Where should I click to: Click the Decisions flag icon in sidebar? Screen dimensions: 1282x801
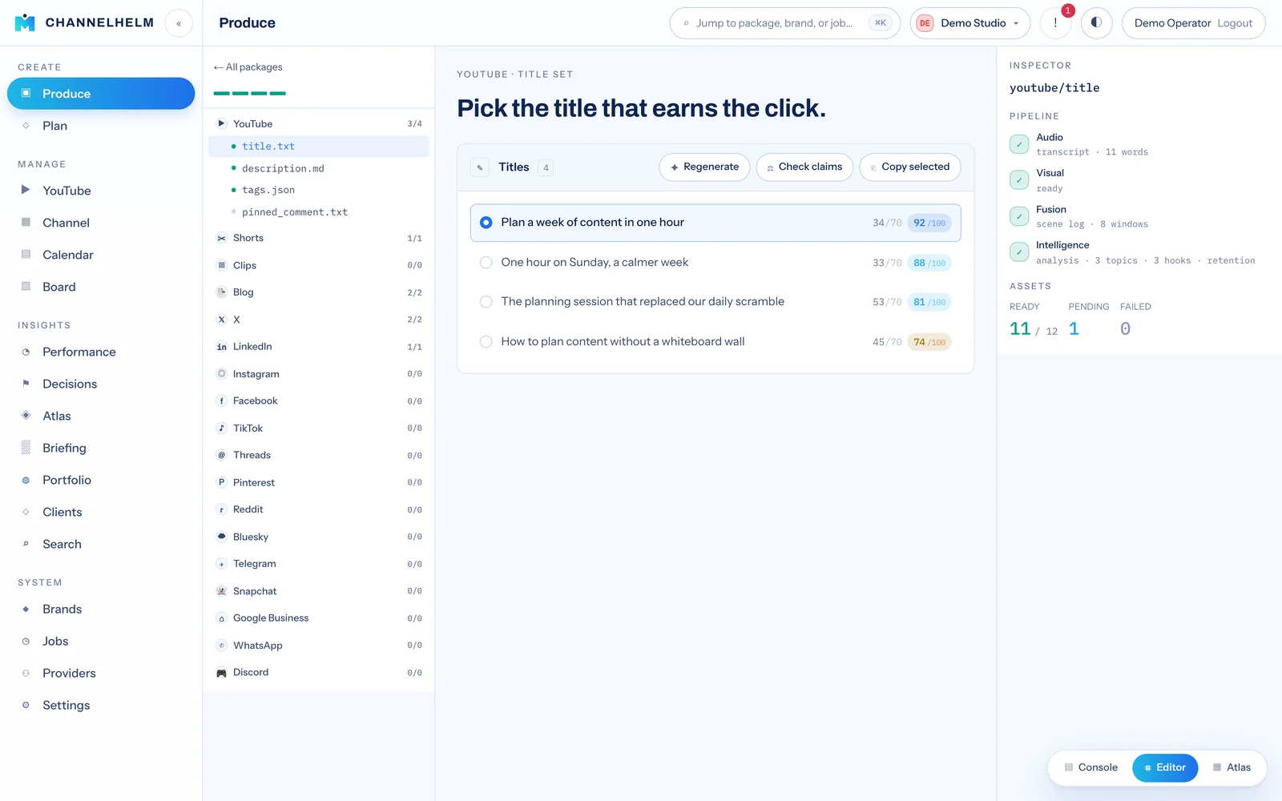[26, 384]
